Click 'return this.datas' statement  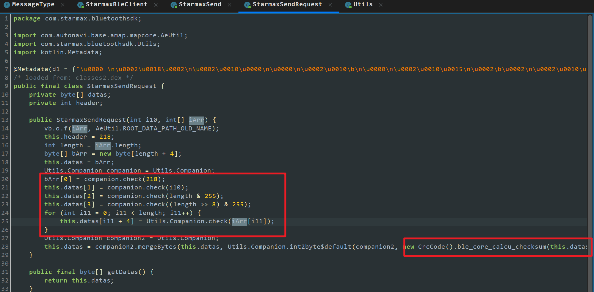[x=79, y=280]
